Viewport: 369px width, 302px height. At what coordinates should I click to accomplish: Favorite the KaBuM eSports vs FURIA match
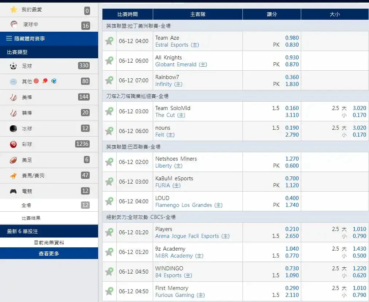(x=109, y=181)
